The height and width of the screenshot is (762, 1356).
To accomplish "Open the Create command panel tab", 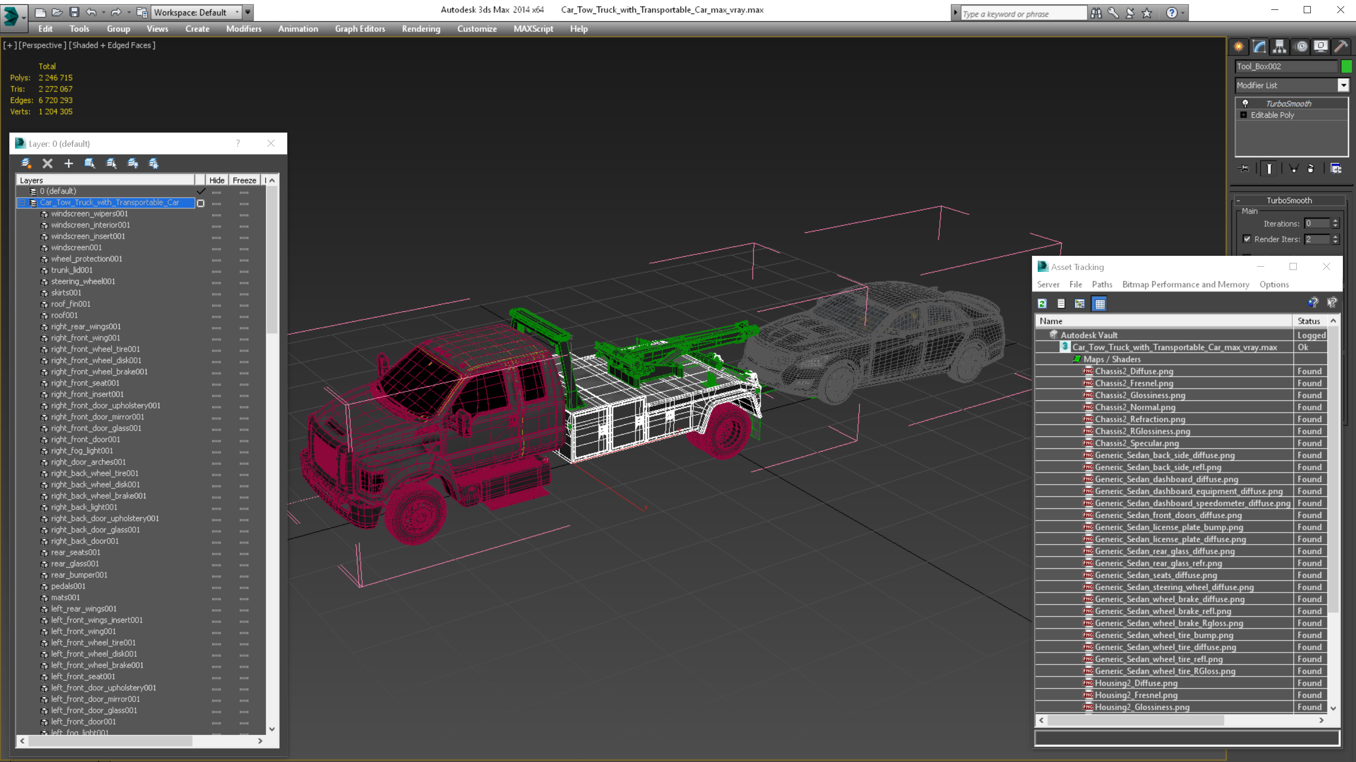I will pyautogui.click(x=1239, y=47).
